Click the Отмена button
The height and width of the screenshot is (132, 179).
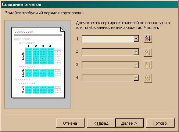click(x=70, y=123)
